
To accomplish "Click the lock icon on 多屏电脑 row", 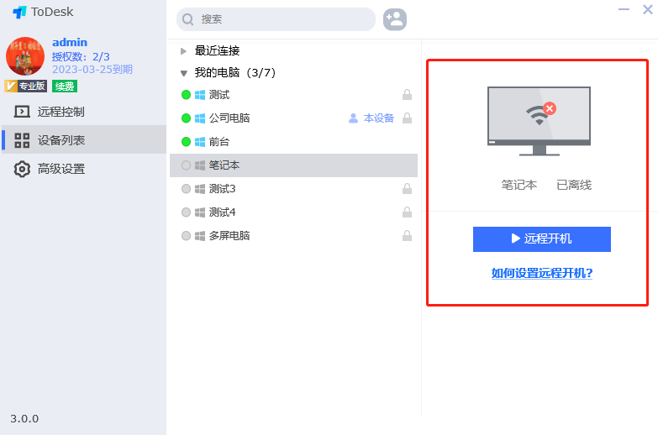I will pos(407,235).
